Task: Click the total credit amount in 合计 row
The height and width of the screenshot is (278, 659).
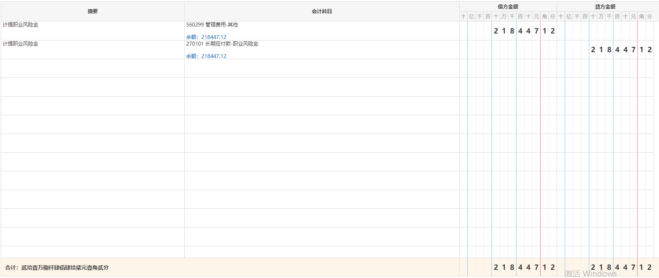Action: click(621, 267)
